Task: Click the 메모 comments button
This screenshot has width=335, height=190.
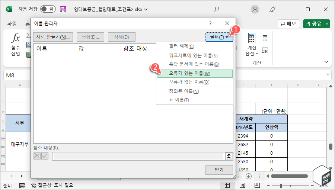Action: click(288, 24)
